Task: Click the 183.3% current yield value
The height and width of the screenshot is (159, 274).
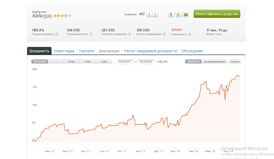Action: point(38,30)
